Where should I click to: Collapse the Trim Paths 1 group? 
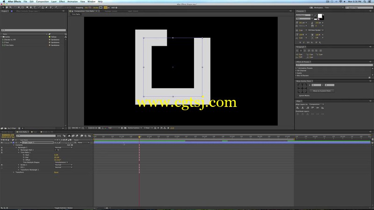pyautogui.click(x=19, y=153)
